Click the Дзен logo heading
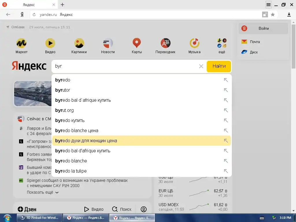Viewport: 296px width, 222px height. coord(27,209)
